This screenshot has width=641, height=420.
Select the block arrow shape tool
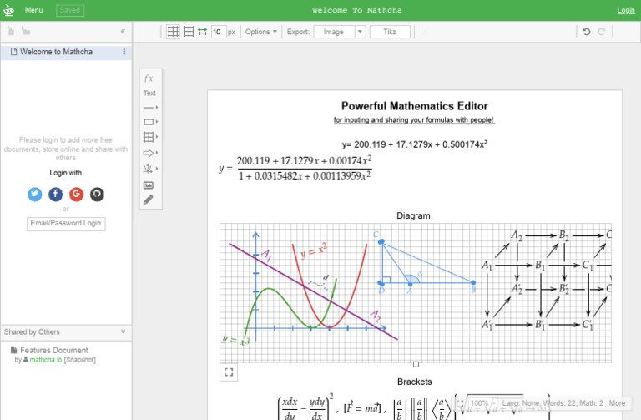point(150,153)
